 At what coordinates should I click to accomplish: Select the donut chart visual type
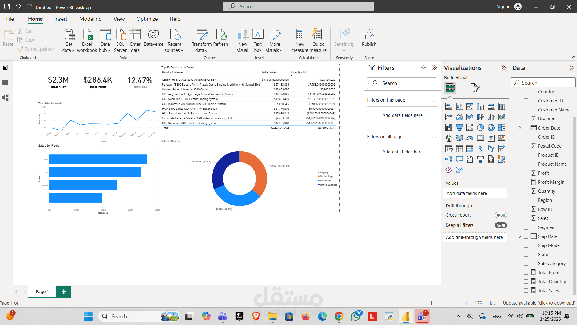point(491,128)
